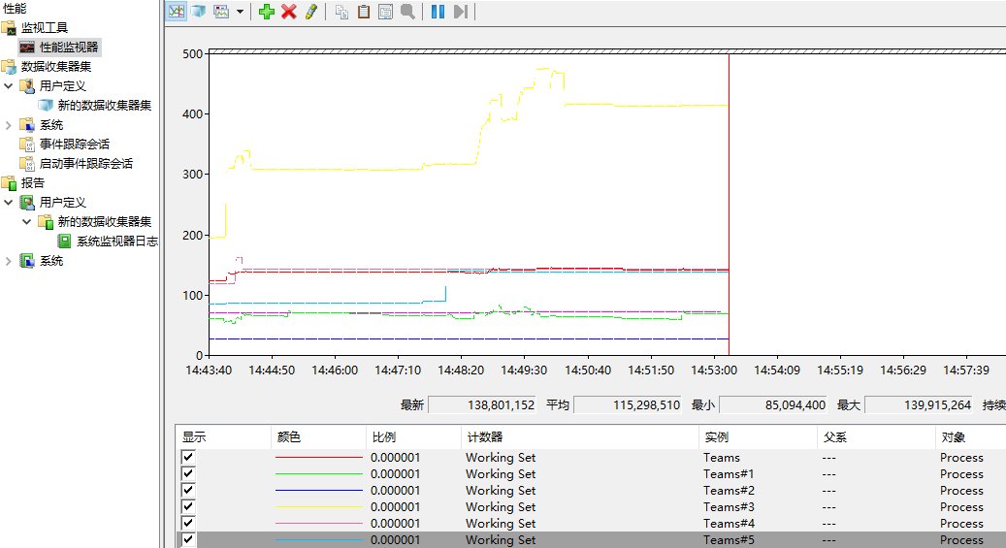Click the yellow color line for Teams#3
Viewport: 1006px width, 548px height.
(x=318, y=506)
